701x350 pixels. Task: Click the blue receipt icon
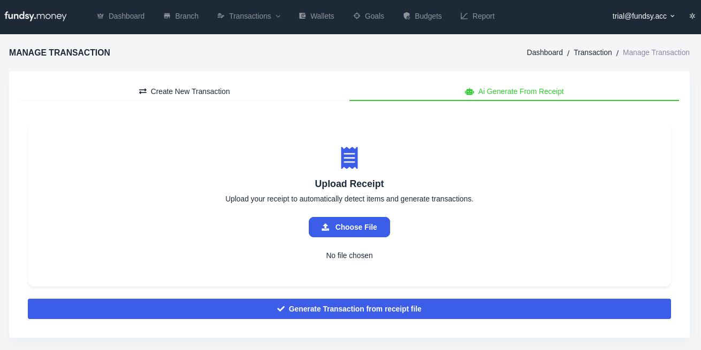tap(349, 158)
